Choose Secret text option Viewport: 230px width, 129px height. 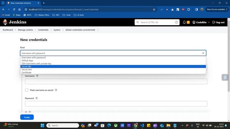pos(113,70)
